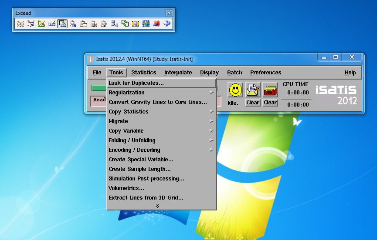Open the Interpolate menu
The image size is (377, 240).
click(178, 73)
